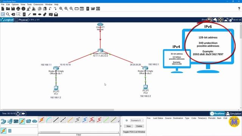Click the help question mark icon

pos(239,9)
